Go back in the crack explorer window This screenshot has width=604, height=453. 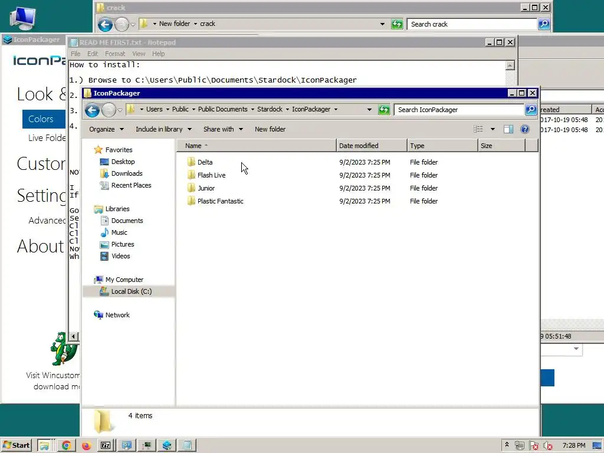(x=105, y=25)
